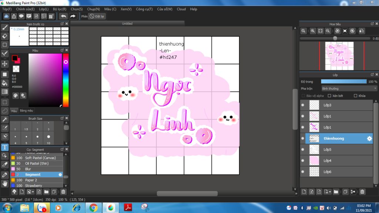Select Soft Pastel (Canvas) brush
Image resolution: width=379 pixels, height=213 pixels.
tap(36, 158)
